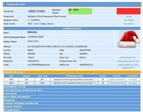This screenshot has width=143, height=112.
Task: Select the 2020 year cell
Action: coord(11,83)
